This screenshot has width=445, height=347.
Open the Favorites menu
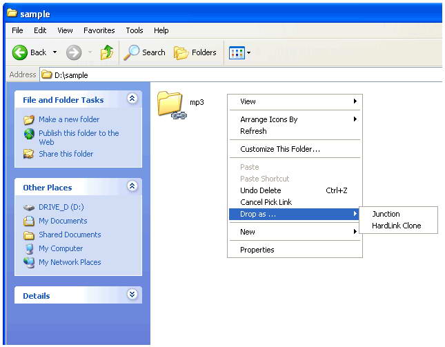click(99, 30)
